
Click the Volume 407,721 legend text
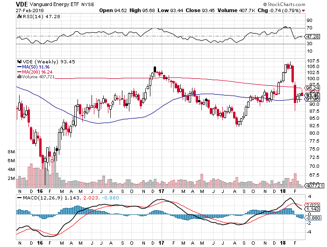[38, 77]
